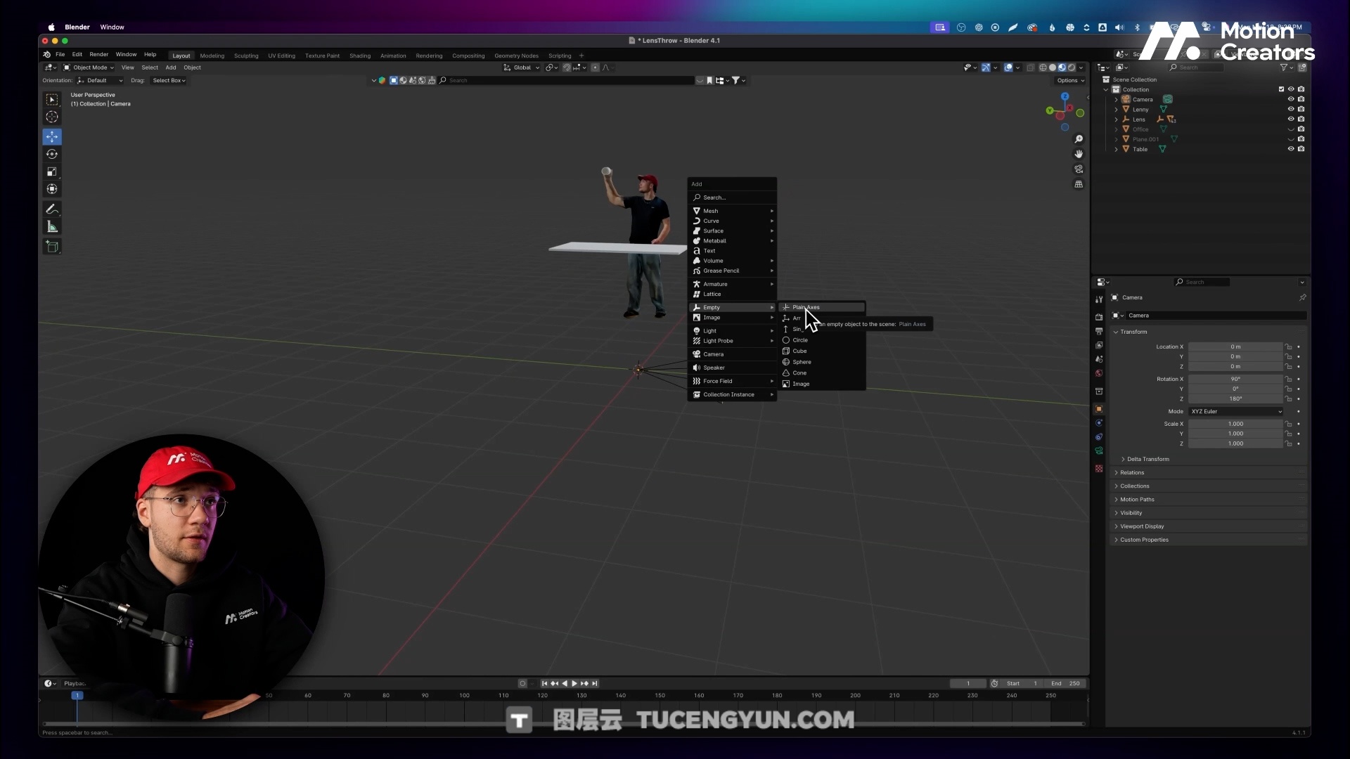The height and width of the screenshot is (759, 1350).
Task: Open the Output properties tab
Action: (x=1099, y=331)
